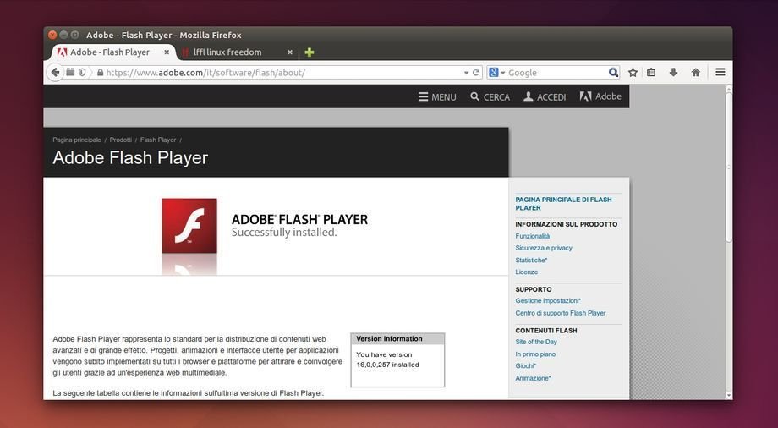The width and height of the screenshot is (778, 428).
Task: Click in the address bar URL field
Action: [279, 73]
